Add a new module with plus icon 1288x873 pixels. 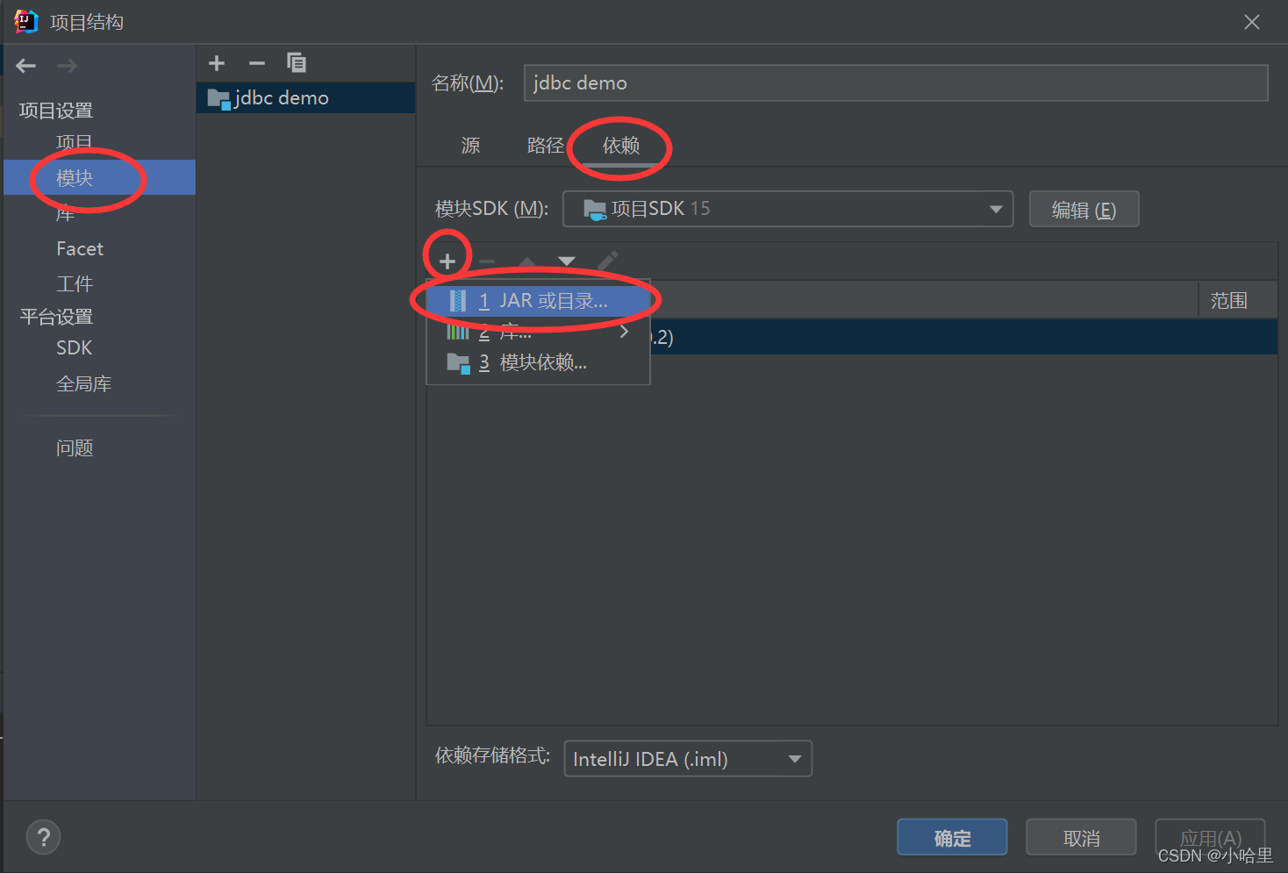217,63
